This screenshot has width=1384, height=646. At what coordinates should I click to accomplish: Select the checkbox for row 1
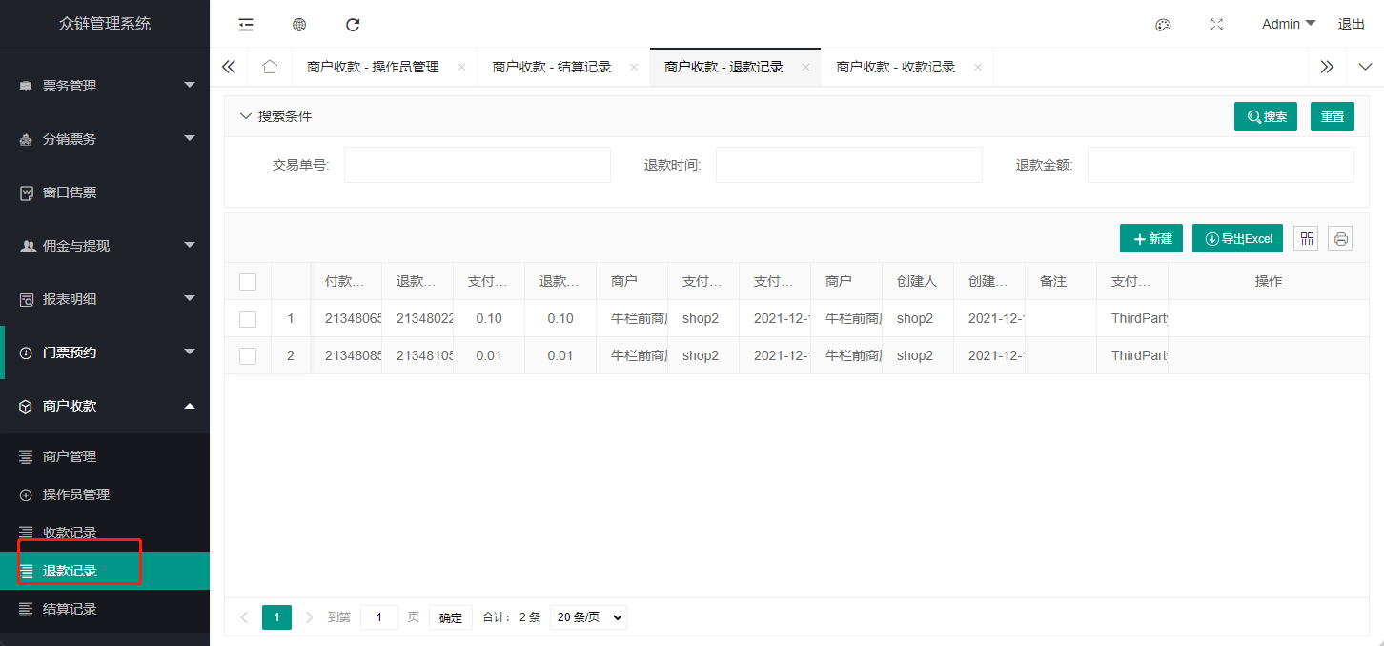pos(248,318)
